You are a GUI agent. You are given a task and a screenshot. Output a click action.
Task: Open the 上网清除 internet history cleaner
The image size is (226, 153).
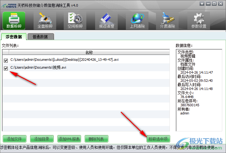pos(137,21)
